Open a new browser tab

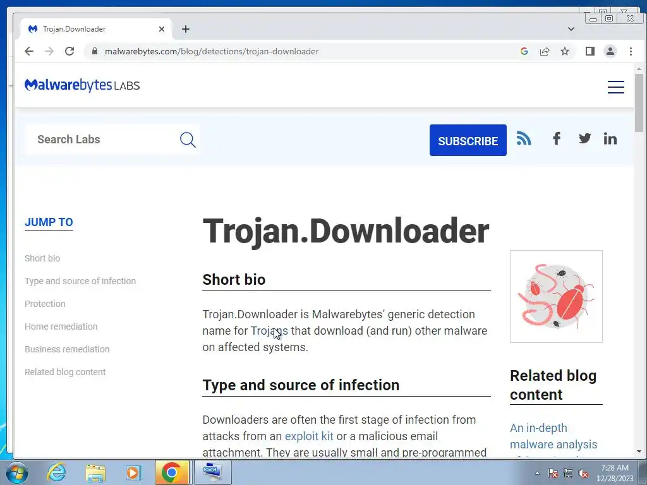(186, 29)
